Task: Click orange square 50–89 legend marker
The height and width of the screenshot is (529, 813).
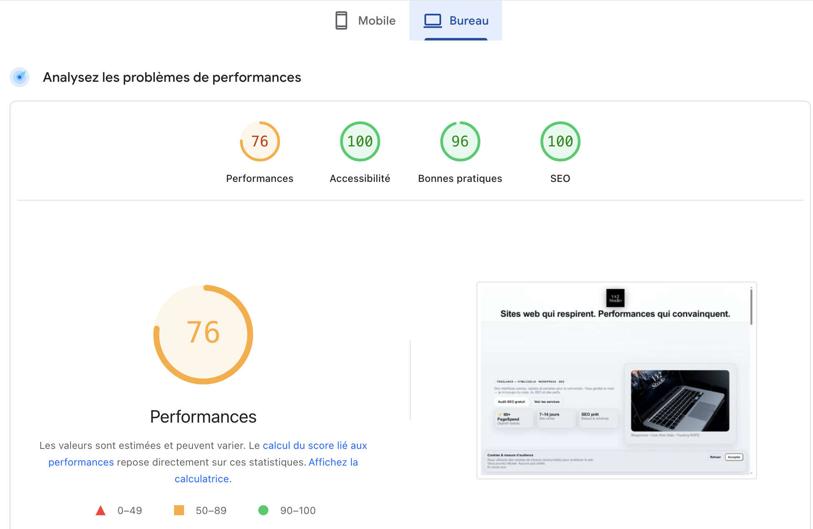Action: (x=179, y=510)
